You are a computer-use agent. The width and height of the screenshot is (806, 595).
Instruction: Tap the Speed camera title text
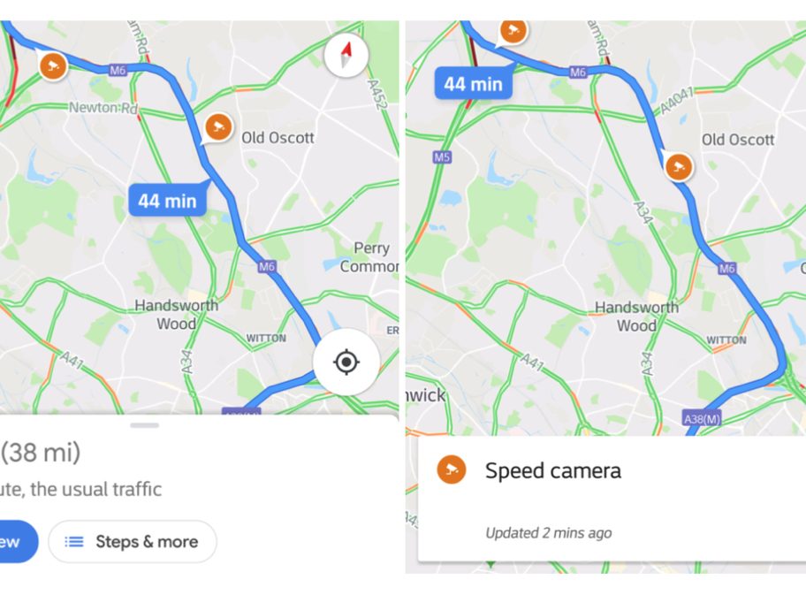(x=553, y=470)
